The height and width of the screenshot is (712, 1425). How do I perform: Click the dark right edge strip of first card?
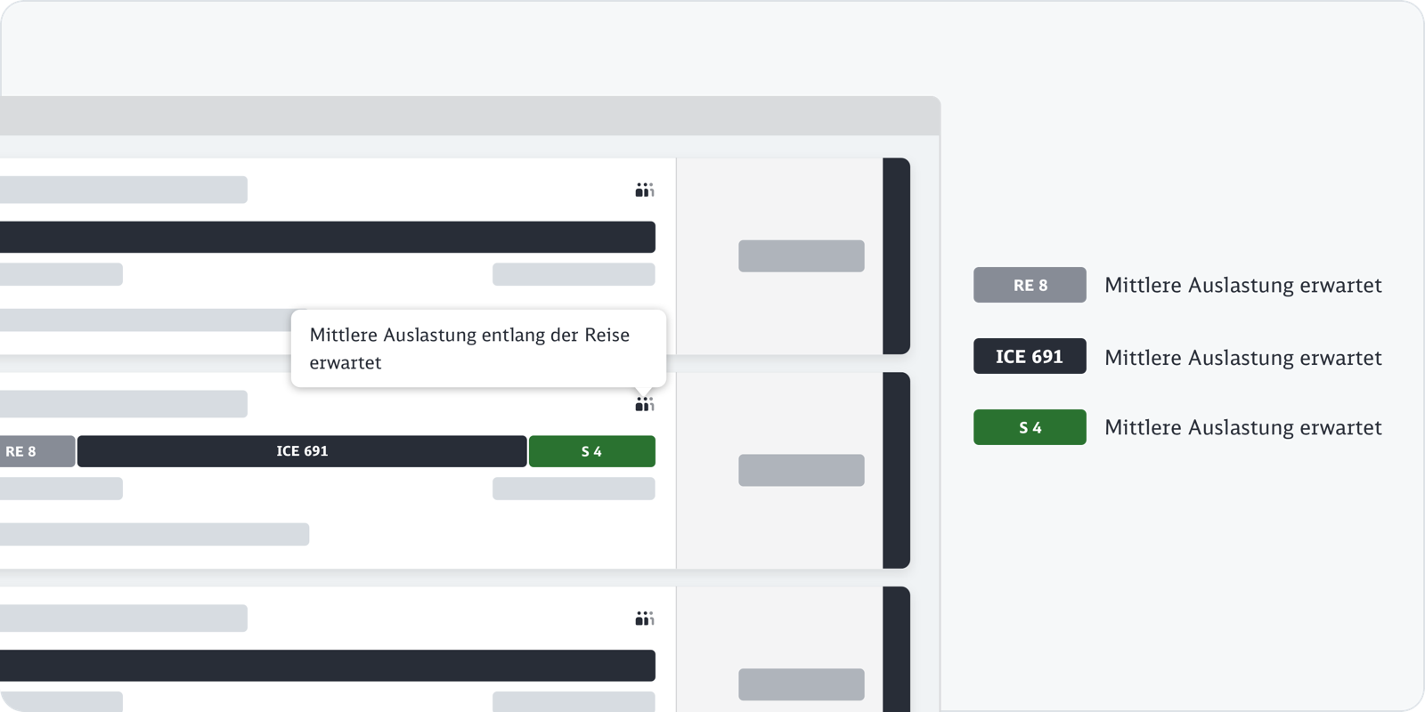896,256
